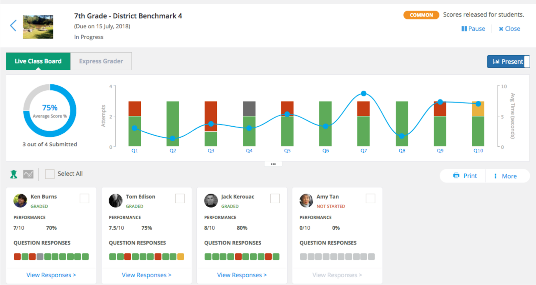Click Amy Tan profile avatar
The image size is (536, 285).
click(306, 201)
